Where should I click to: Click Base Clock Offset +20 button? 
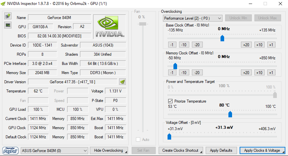pyautogui.click(x=246, y=45)
